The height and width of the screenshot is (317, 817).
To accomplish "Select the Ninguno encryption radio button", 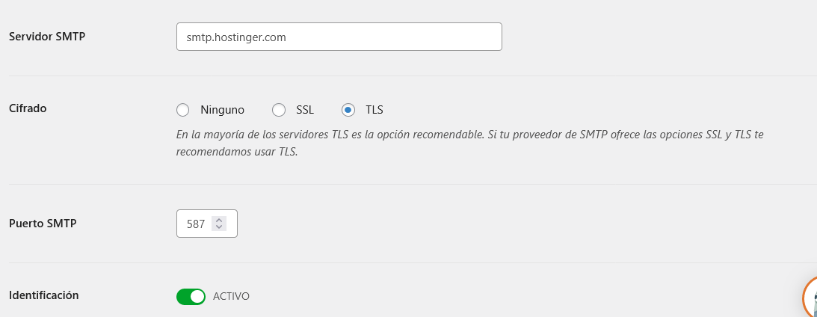I will point(183,110).
